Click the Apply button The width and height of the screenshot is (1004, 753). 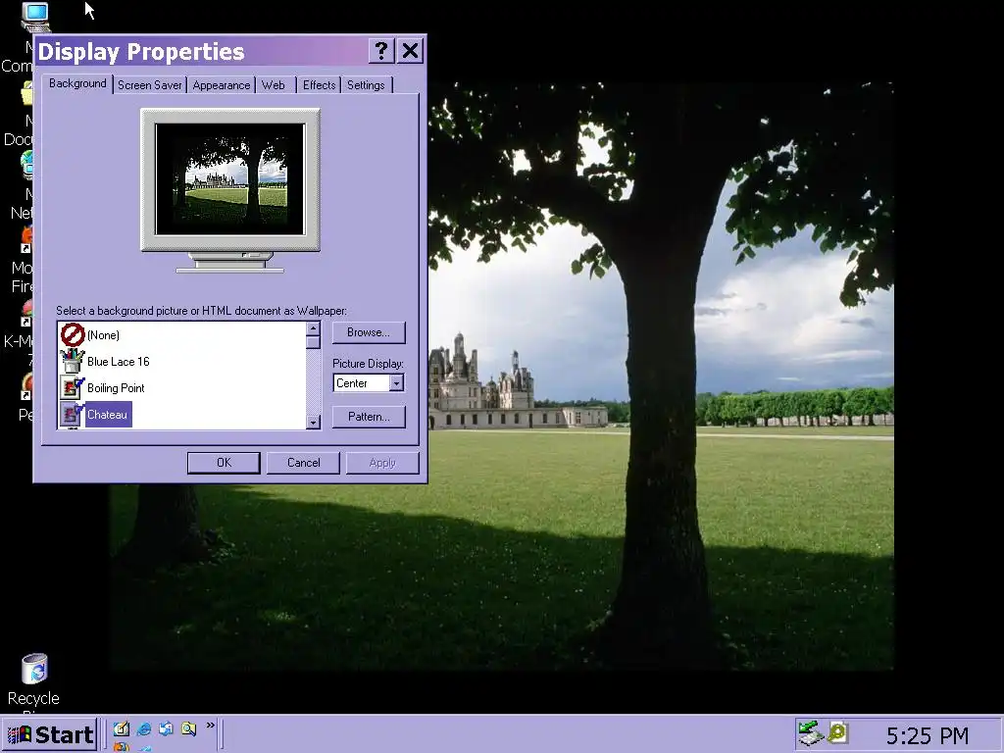[382, 463]
